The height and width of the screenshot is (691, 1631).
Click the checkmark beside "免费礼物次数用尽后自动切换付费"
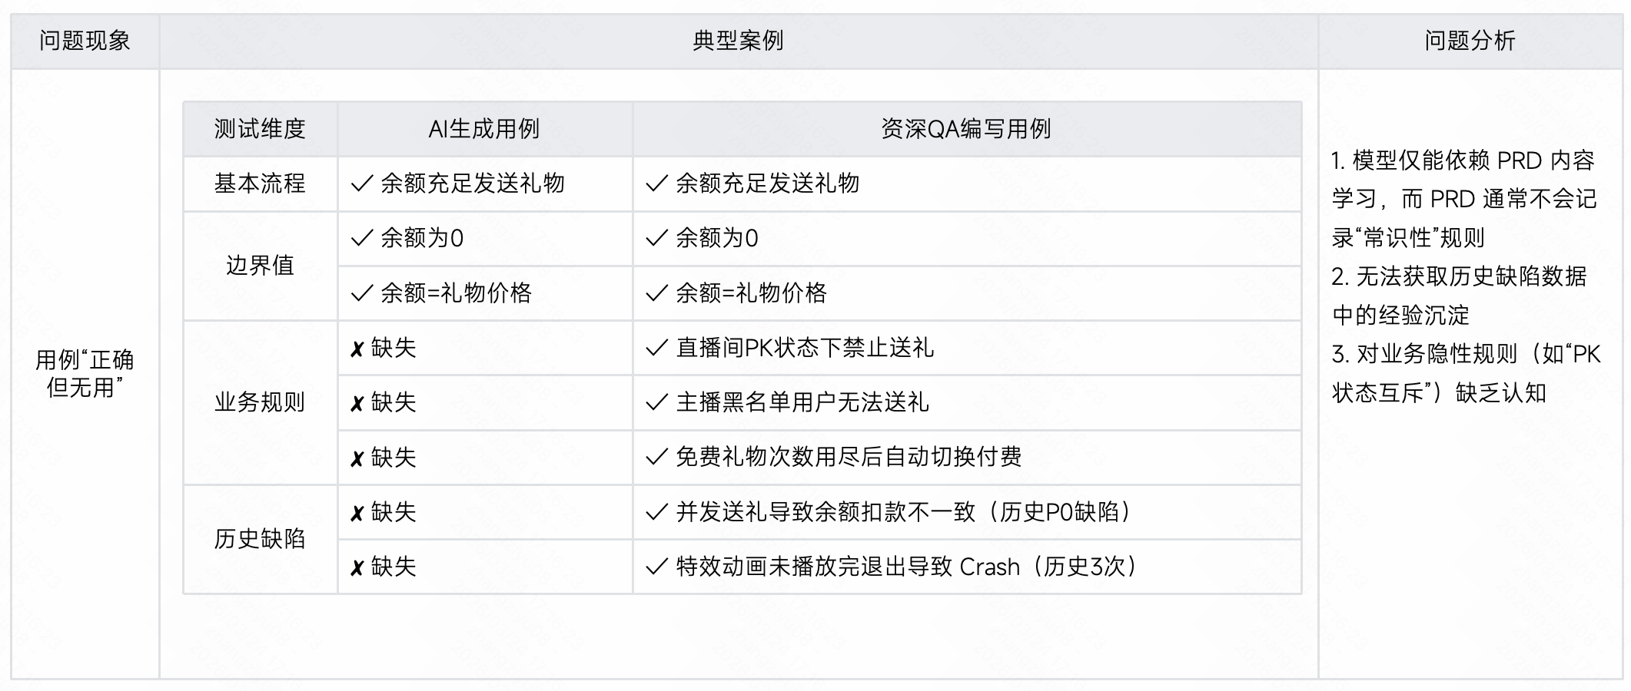click(x=656, y=458)
